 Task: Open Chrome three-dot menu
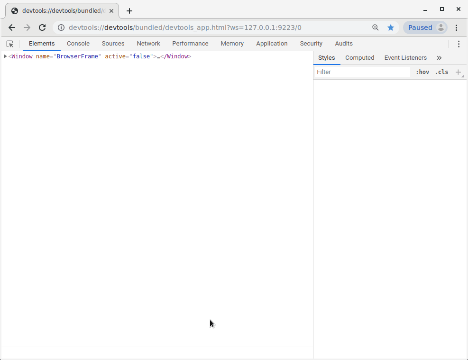[457, 28]
